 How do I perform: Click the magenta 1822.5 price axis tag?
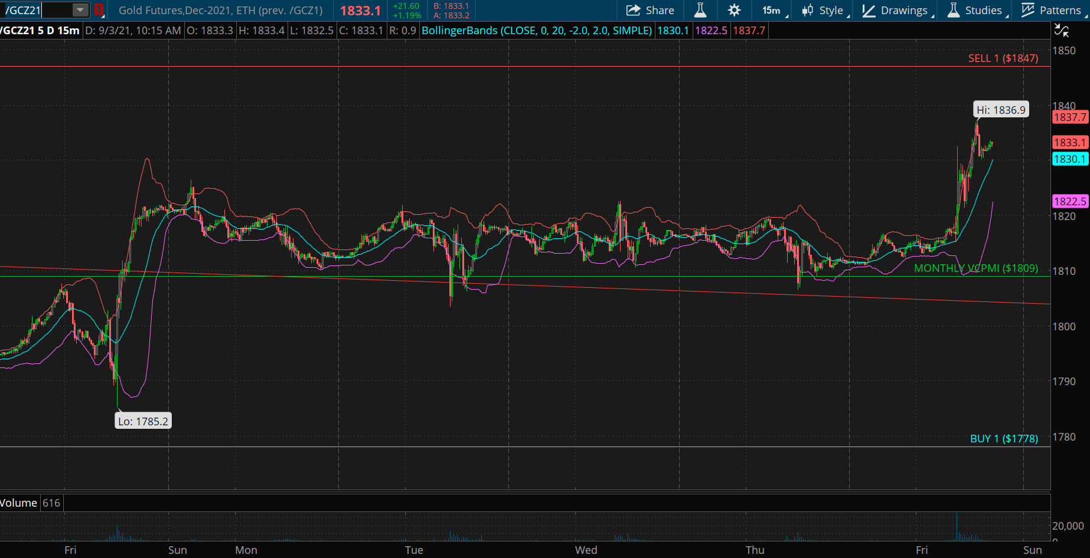pos(1070,201)
